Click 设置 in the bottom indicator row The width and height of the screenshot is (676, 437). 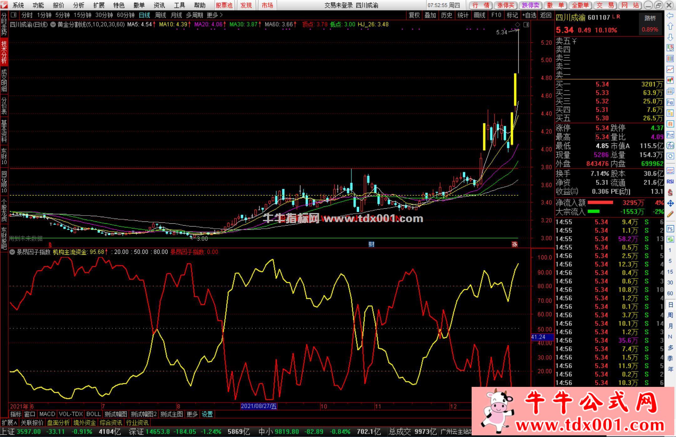(x=207, y=414)
